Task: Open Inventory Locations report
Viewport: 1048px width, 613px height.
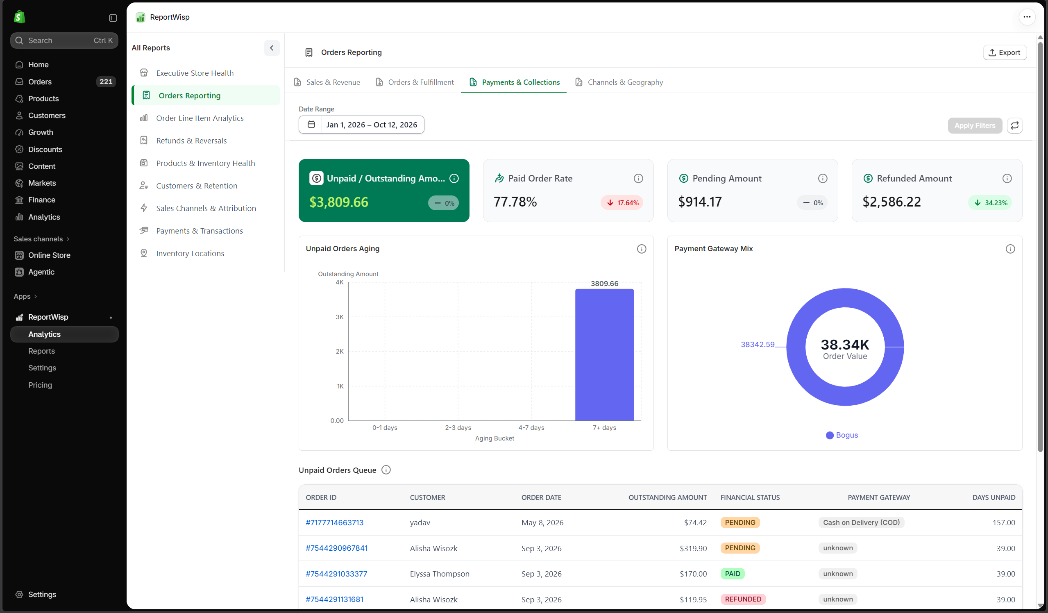Action: tap(206, 253)
